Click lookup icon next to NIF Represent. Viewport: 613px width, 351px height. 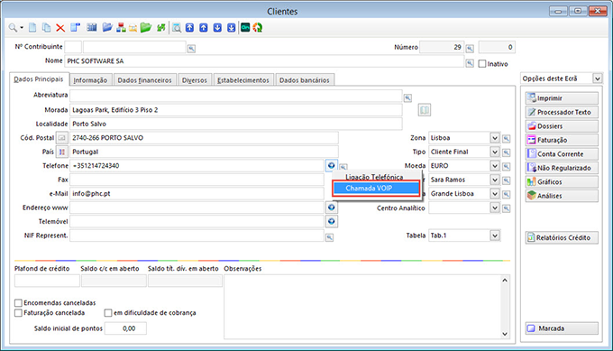(x=330, y=237)
